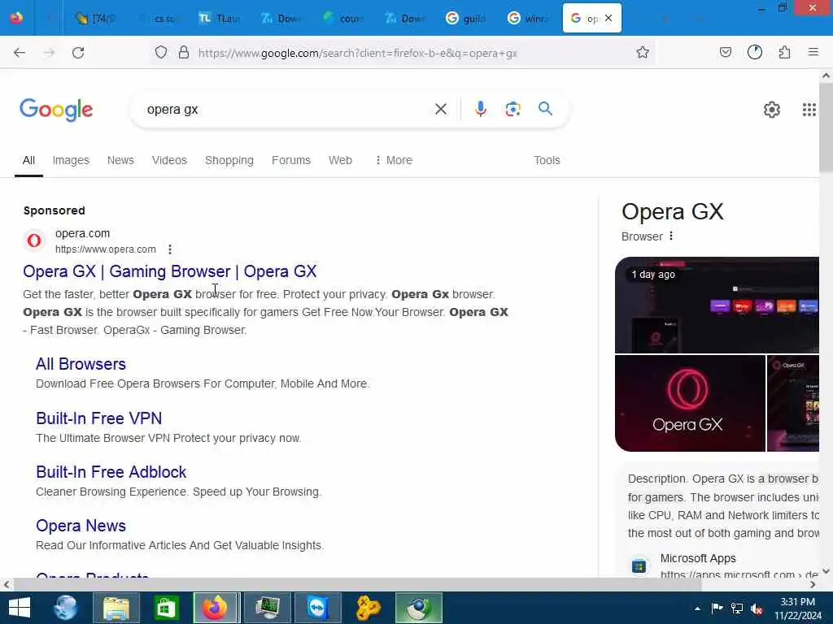Viewport: 833px width, 624px height.
Task: Bookmark this page with the star
Action: (643, 52)
